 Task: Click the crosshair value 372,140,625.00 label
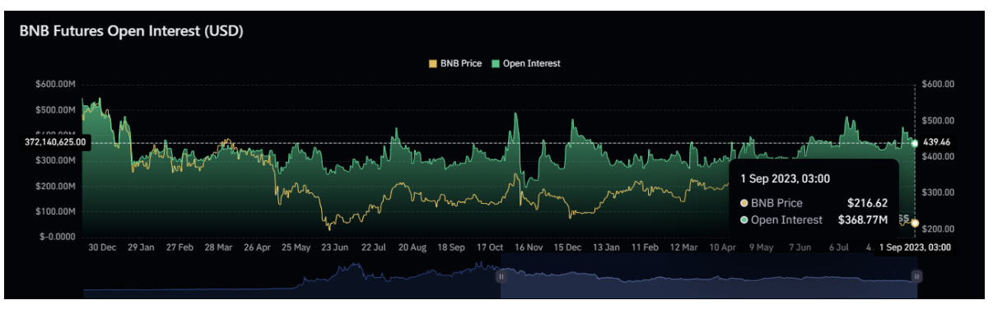55,142
